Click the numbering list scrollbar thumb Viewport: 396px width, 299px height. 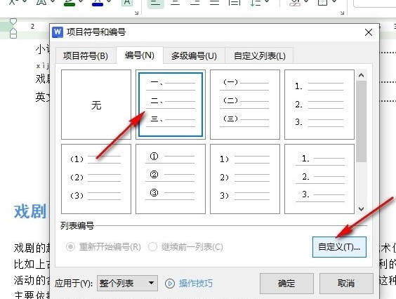coord(361,121)
